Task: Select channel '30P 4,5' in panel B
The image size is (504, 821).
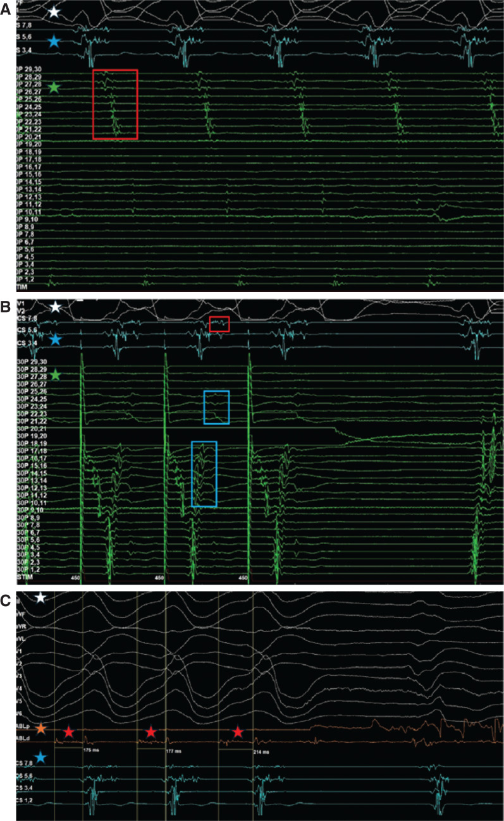Action: click(28, 547)
